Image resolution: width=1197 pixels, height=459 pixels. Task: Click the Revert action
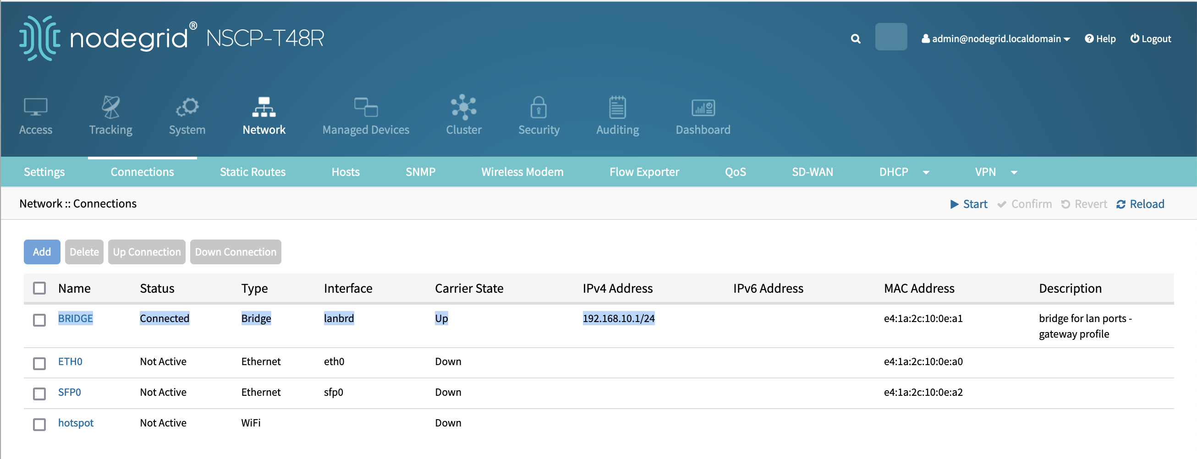[1084, 204]
